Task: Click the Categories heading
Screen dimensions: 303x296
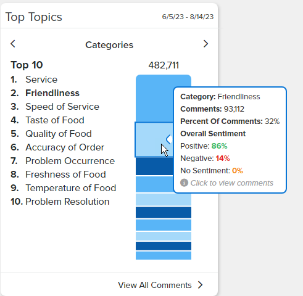Action: click(109, 45)
